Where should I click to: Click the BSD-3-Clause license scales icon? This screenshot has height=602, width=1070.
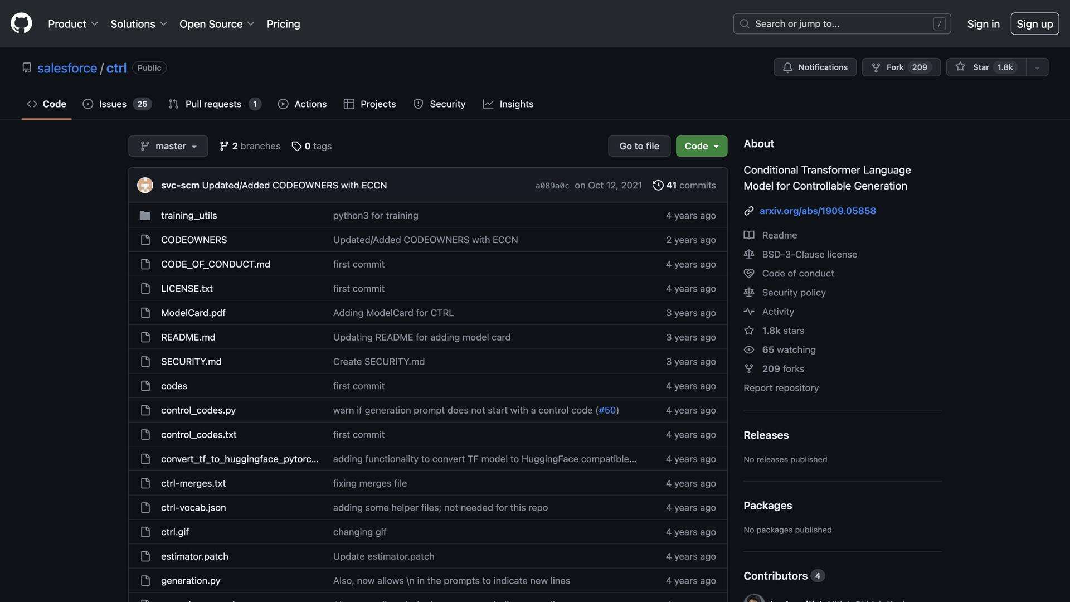(x=748, y=254)
